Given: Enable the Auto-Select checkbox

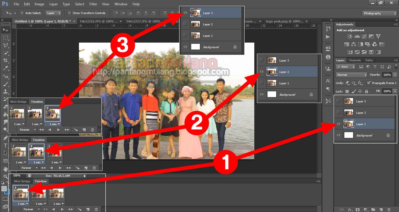Looking at the screenshot, I should (x=22, y=13).
